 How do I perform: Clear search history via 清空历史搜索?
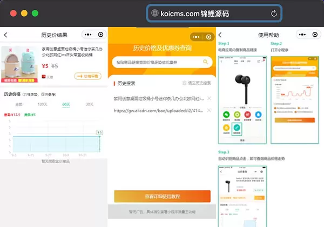point(197,83)
